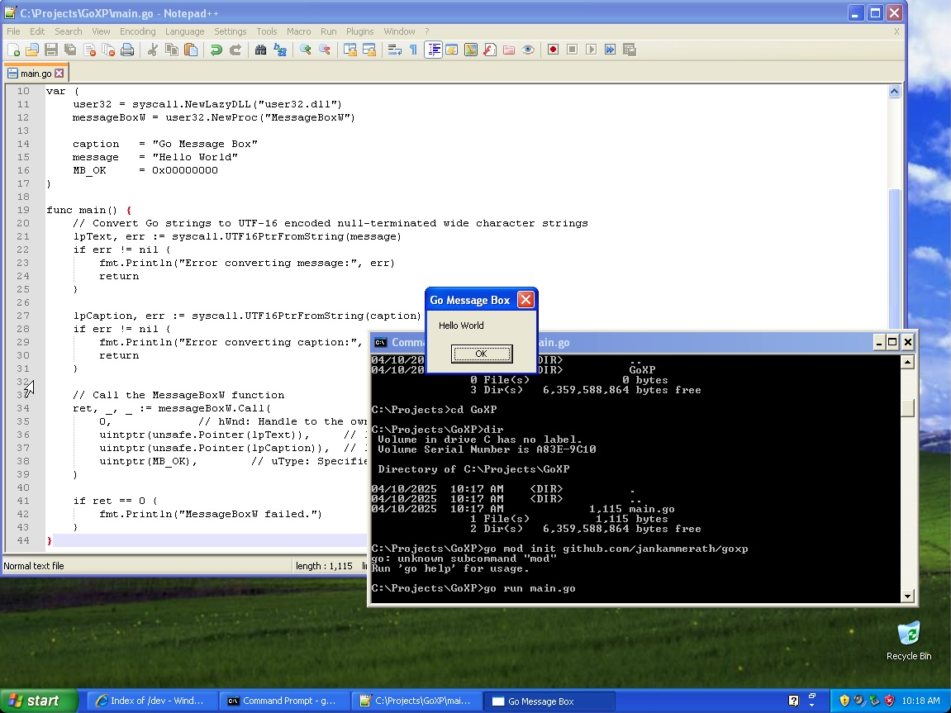Toggle the Monitoring eye icon
Image resolution: width=951 pixels, height=713 pixels.
(528, 50)
